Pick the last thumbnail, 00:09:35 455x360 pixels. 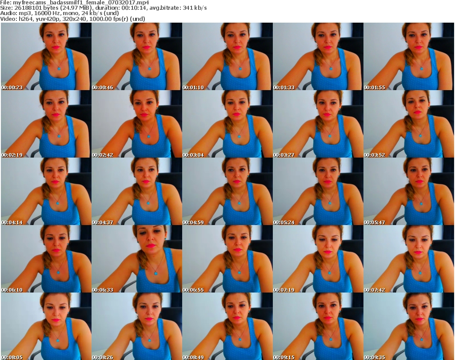tap(409, 326)
